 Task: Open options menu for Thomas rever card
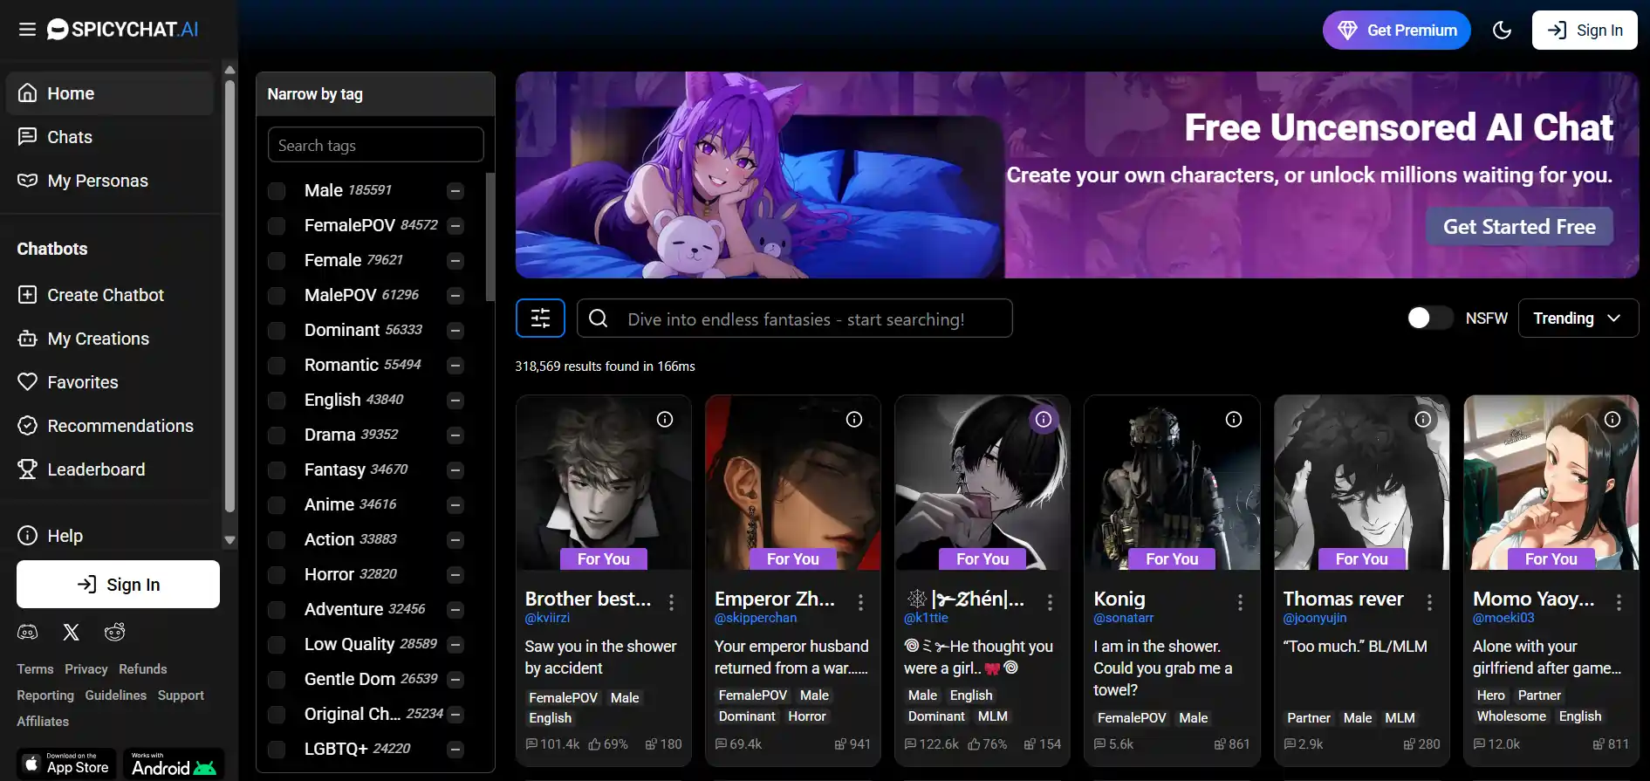pos(1429,602)
